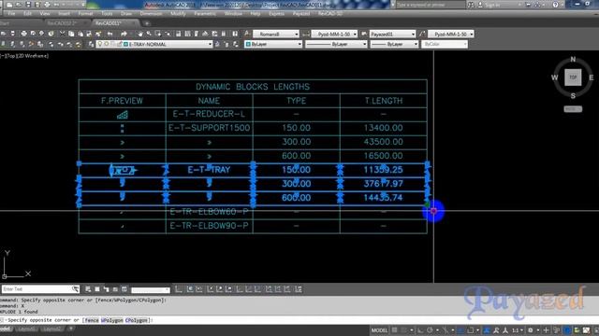Click the Sign In button
The image size is (599, 336).
point(492,5)
